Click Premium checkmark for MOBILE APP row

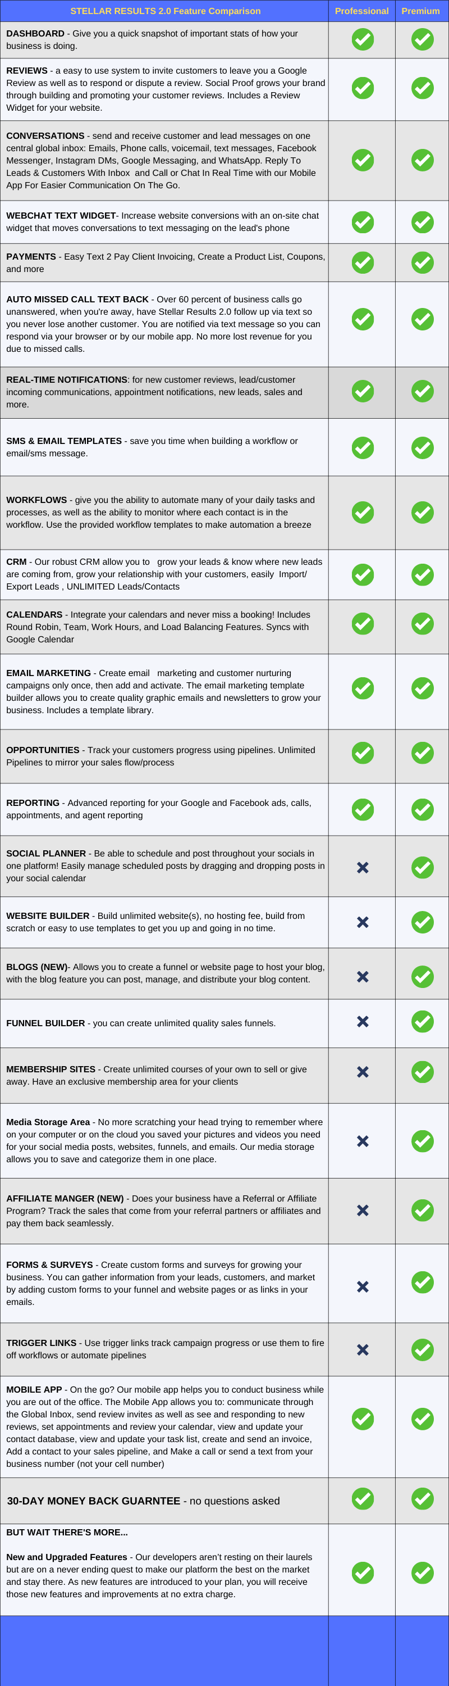point(422,1419)
